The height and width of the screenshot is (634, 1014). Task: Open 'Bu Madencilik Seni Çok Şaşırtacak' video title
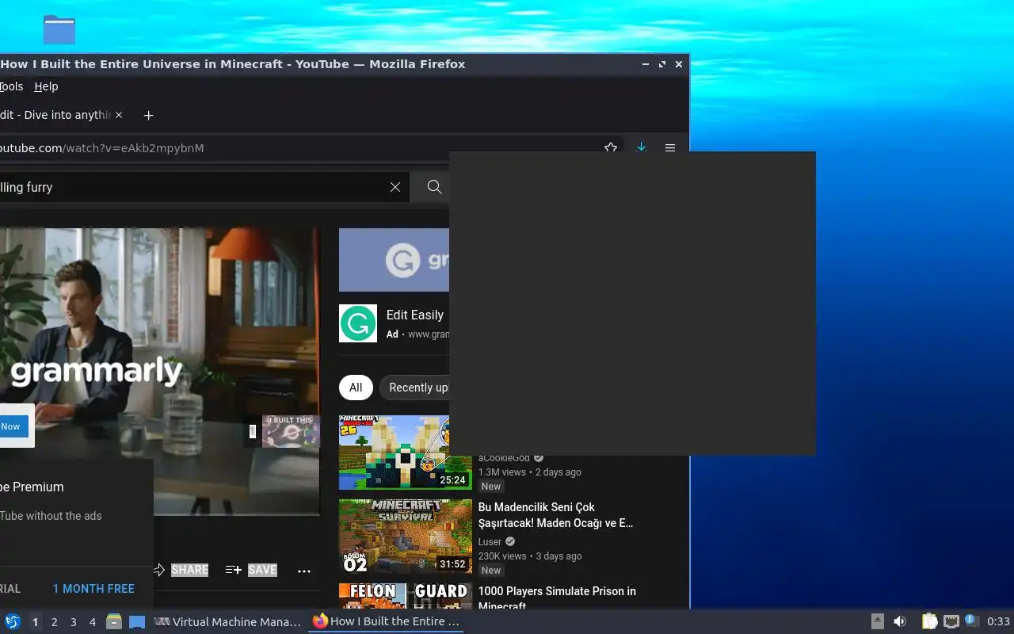point(555,515)
